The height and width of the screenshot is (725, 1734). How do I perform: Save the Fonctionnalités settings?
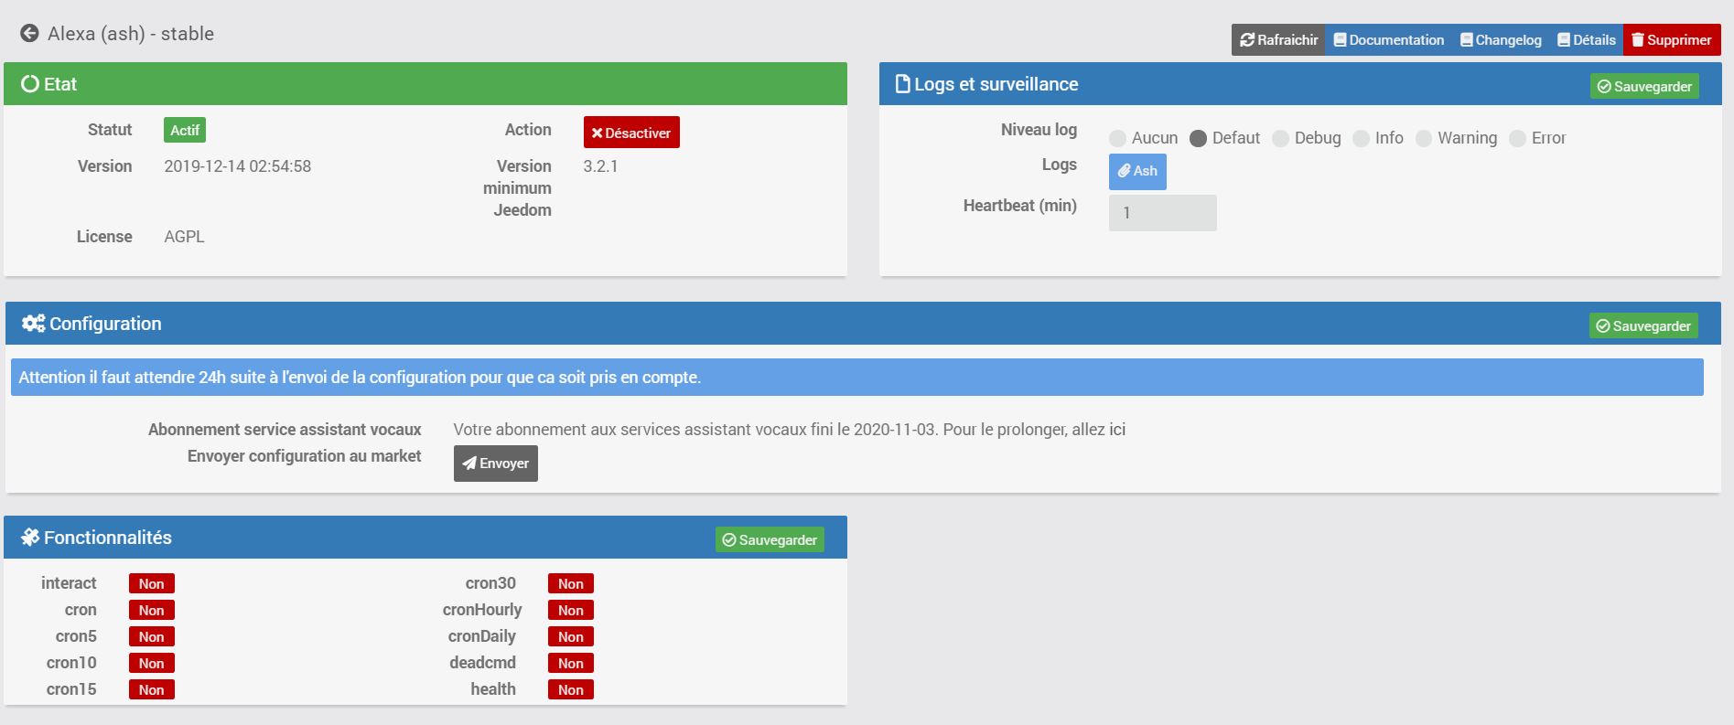pos(770,539)
